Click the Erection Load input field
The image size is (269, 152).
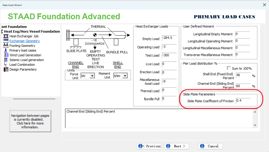click(x=169, y=73)
